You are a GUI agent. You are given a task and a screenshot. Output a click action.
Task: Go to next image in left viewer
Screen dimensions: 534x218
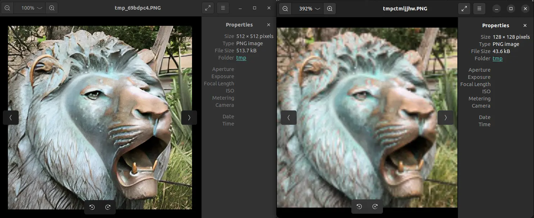[x=189, y=118]
